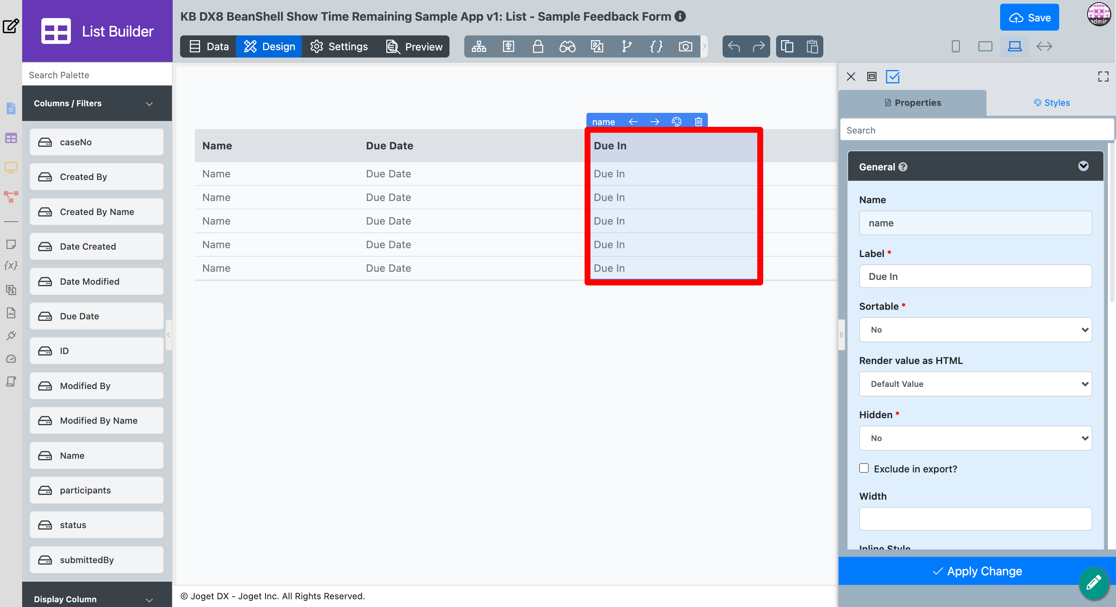
Task: Click the Name property input field
Action: point(975,223)
